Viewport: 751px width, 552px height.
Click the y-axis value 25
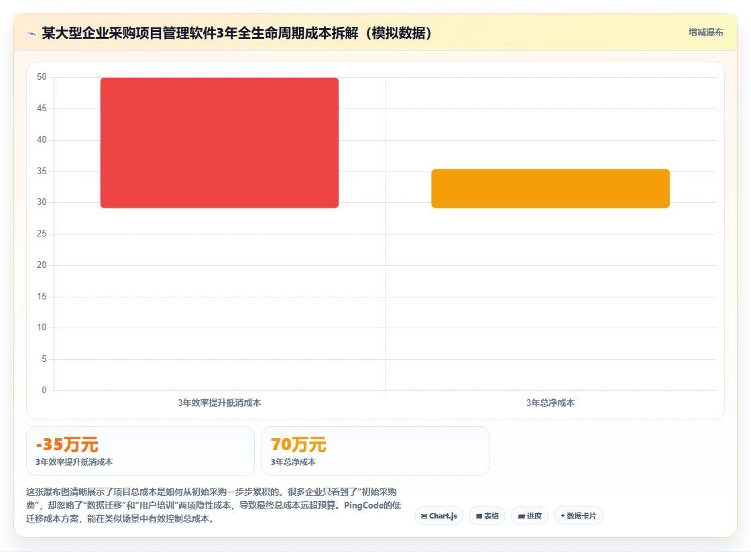pos(42,233)
